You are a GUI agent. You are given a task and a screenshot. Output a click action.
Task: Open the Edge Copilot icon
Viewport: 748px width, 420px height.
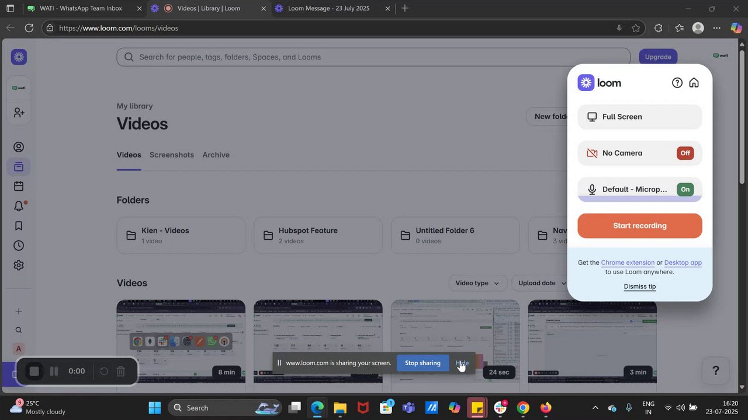pyautogui.click(x=736, y=28)
